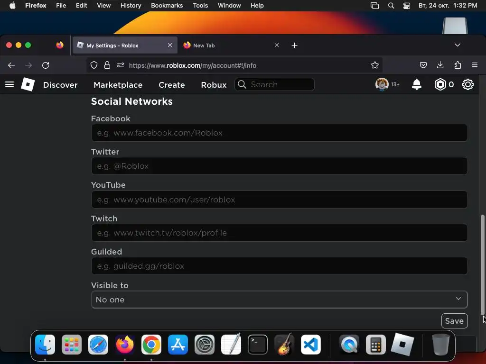Select the Firefox address bar URL
Screen dimensions: 486x364
[x=193, y=65]
